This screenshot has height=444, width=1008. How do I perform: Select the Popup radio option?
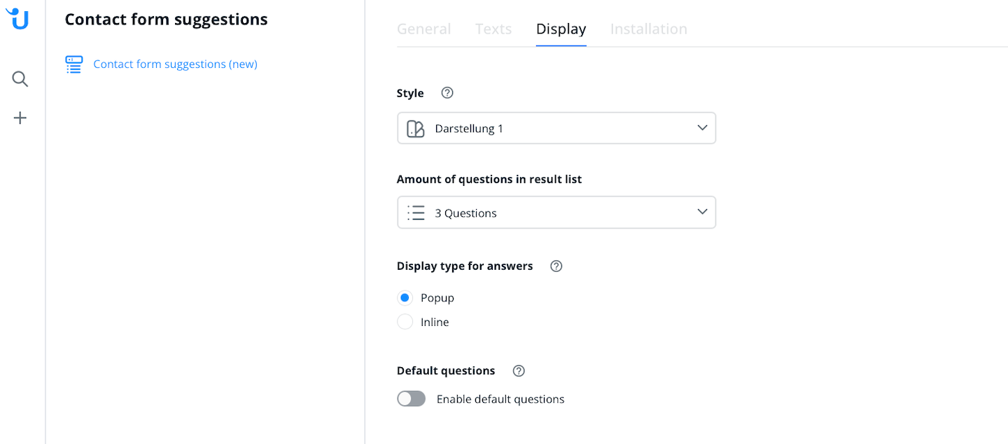point(405,298)
